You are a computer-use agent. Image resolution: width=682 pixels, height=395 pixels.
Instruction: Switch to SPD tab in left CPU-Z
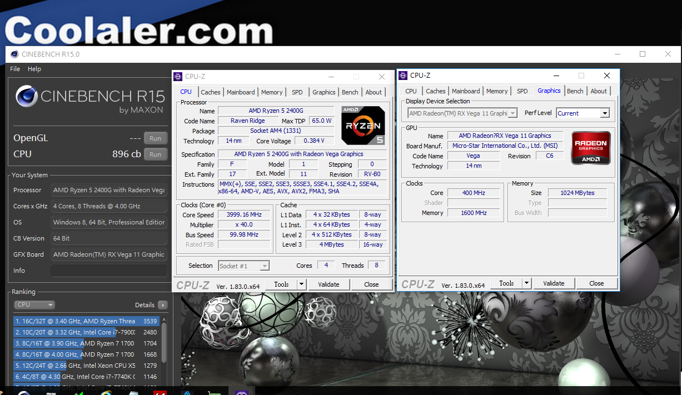point(297,92)
